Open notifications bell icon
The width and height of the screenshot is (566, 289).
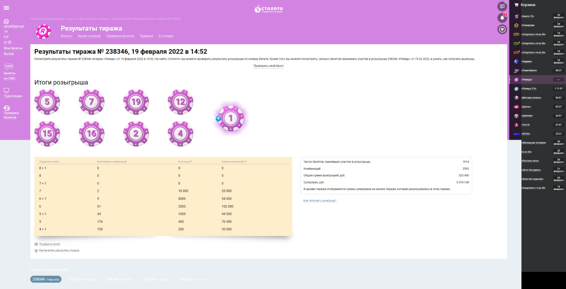point(502,18)
